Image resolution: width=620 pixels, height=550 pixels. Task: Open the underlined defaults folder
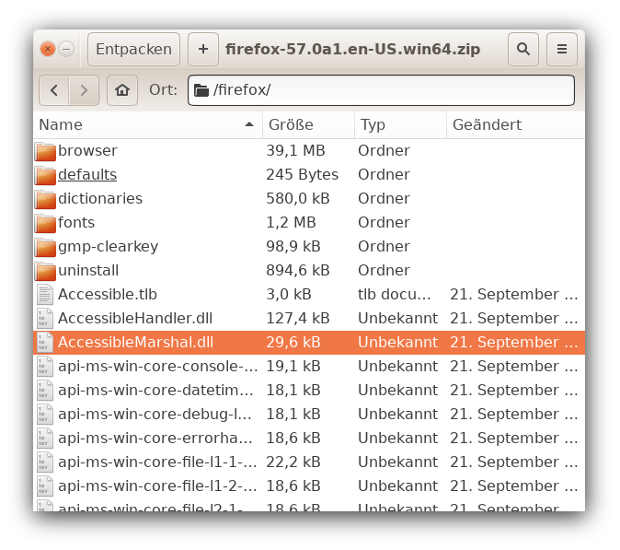click(87, 175)
